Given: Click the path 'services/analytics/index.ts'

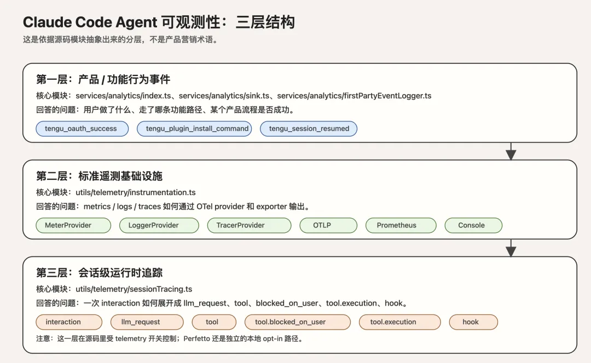Looking at the screenshot, I should tap(123, 96).
